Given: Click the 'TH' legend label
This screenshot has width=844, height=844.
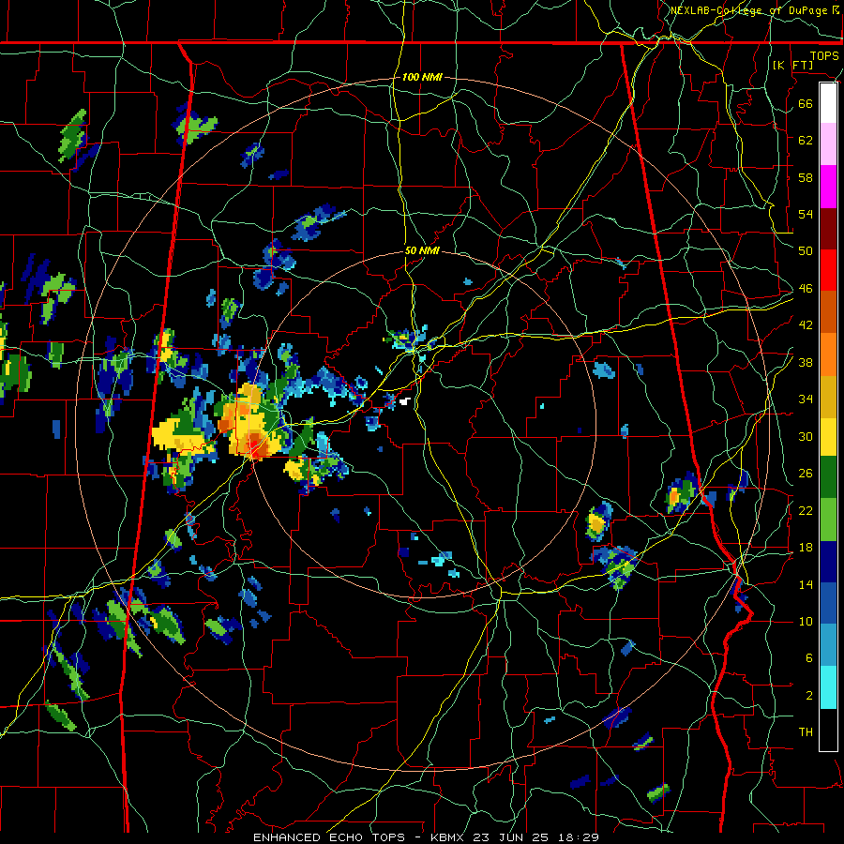Looking at the screenshot, I should (806, 732).
